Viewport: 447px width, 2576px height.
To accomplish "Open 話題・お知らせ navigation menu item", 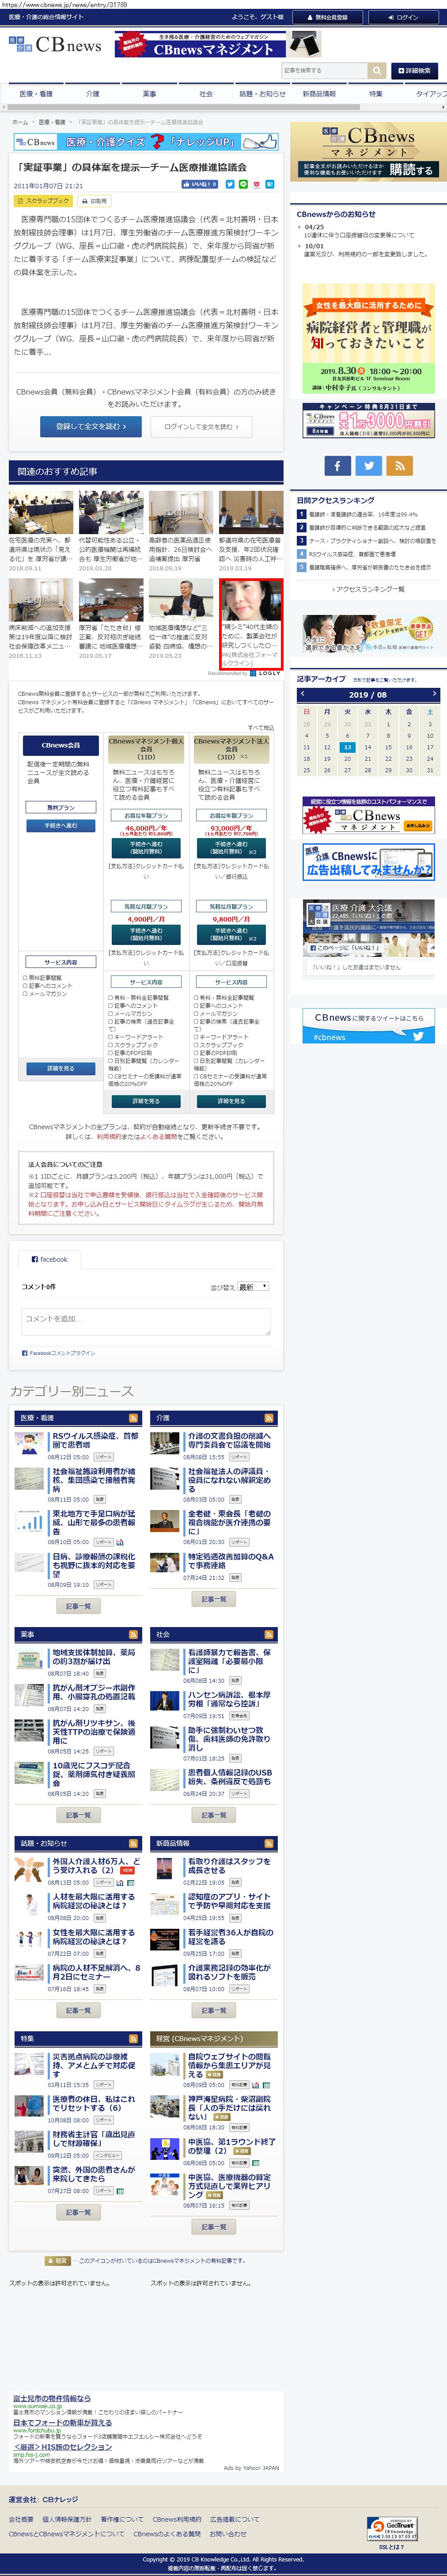I will coord(262,94).
